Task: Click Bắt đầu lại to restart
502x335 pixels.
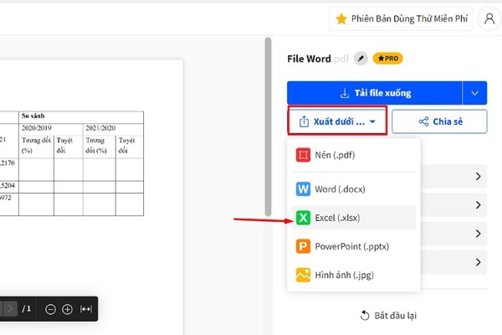Action: coord(388,316)
